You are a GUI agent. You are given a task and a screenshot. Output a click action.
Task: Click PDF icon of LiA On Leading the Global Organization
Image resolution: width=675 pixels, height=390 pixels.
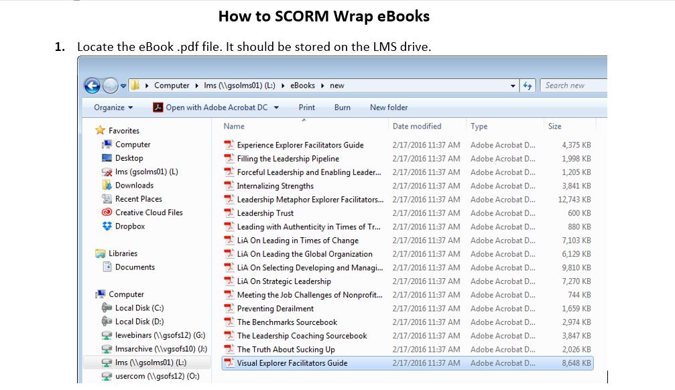click(229, 253)
